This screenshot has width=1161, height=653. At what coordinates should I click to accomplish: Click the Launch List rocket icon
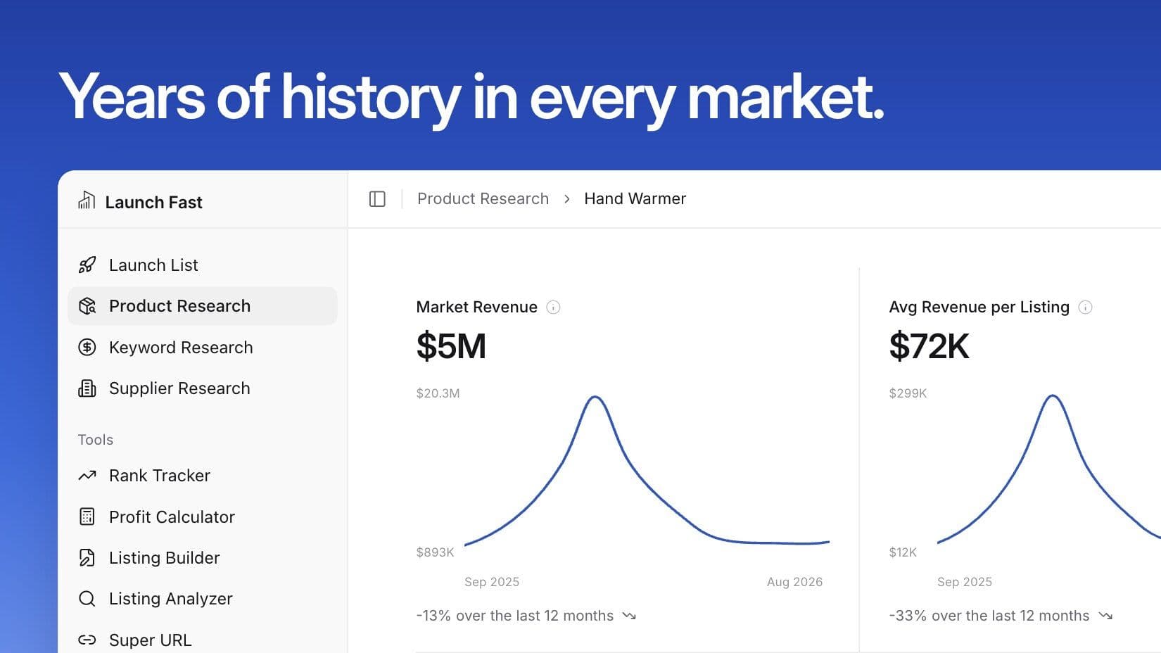tap(87, 265)
